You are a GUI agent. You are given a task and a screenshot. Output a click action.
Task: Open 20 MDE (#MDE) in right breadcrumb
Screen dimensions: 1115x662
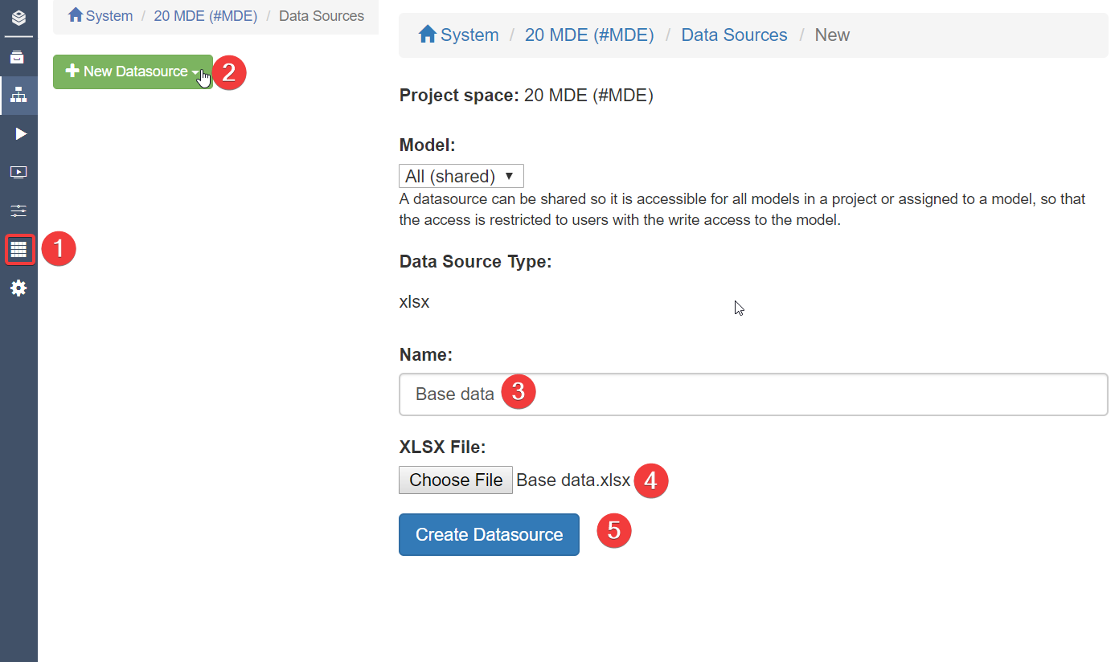(588, 35)
